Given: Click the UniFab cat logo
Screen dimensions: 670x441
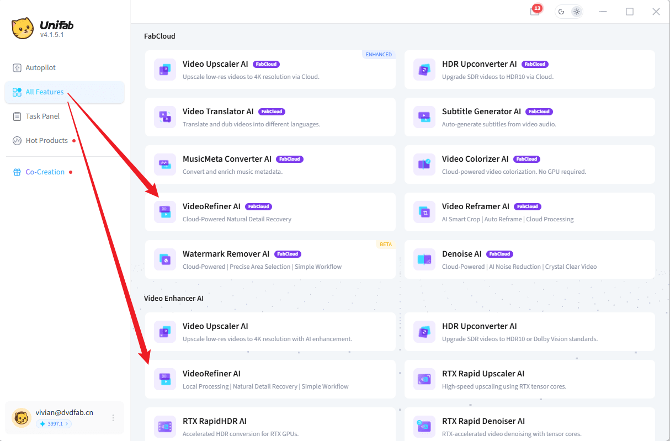Looking at the screenshot, I should (23, 29).
